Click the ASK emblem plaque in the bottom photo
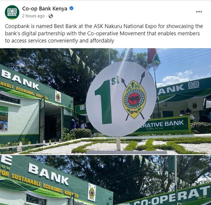Screen dimensions: 211x205 (92, 192)
